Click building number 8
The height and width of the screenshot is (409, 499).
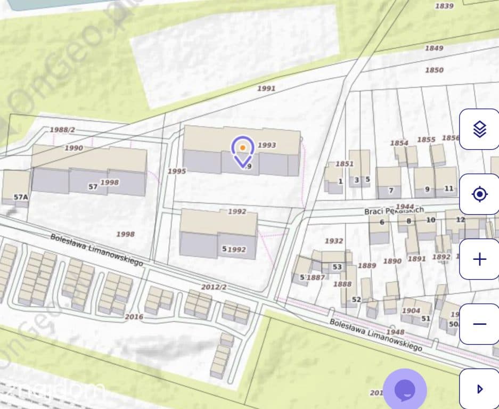tap(408, 221)
